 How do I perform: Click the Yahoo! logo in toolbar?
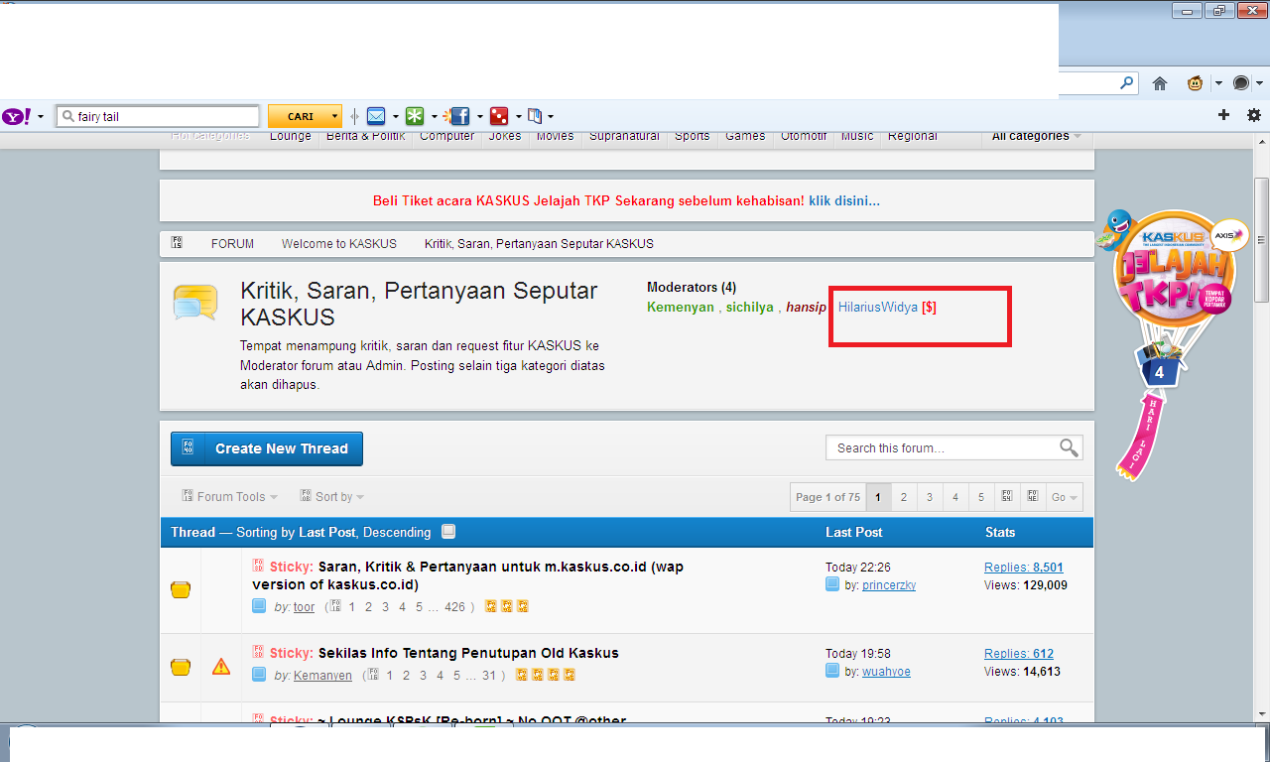pos(16,116)
